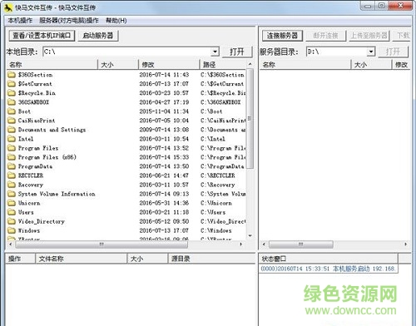
Task: Sort local list by 修改 column header
Action: tap(169, 65)
